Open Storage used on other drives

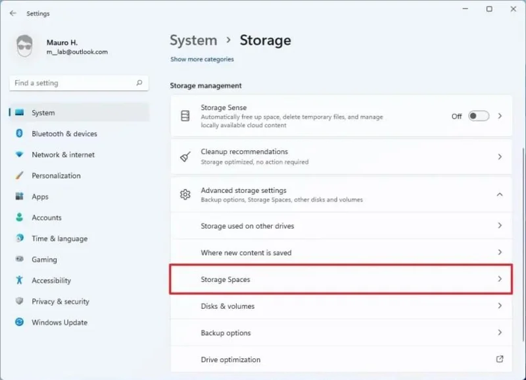pos(341,225)
